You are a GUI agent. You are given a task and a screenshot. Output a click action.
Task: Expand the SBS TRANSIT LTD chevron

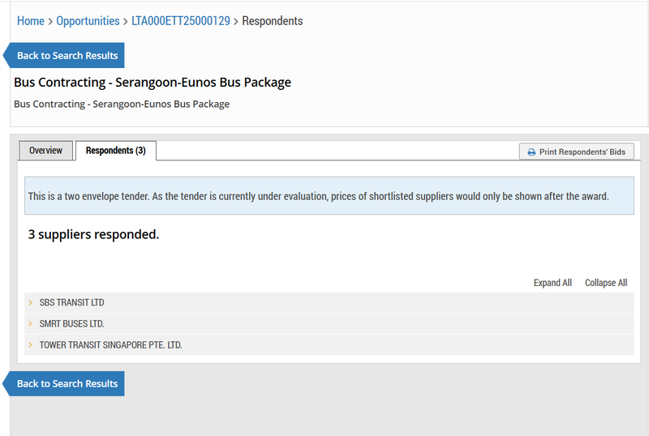30,303
